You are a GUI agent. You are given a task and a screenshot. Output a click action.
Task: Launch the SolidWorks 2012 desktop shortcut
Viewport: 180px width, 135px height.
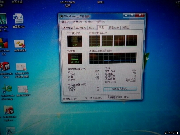[x=6, y=70]
